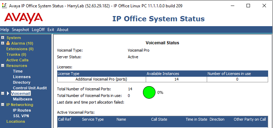Click the Available Instances value 14

[176, 79]
